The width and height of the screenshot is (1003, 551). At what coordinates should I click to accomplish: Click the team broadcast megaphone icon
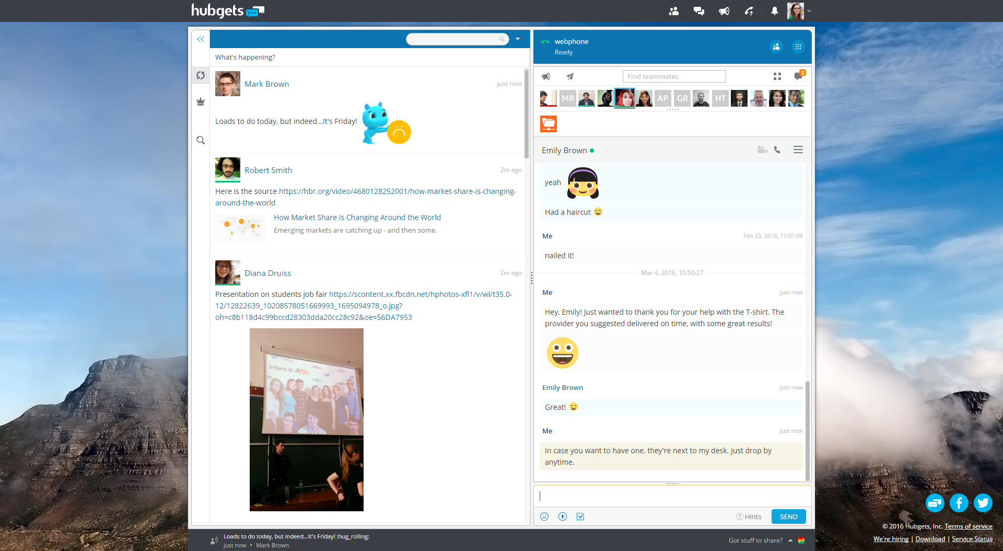[546, 76]
